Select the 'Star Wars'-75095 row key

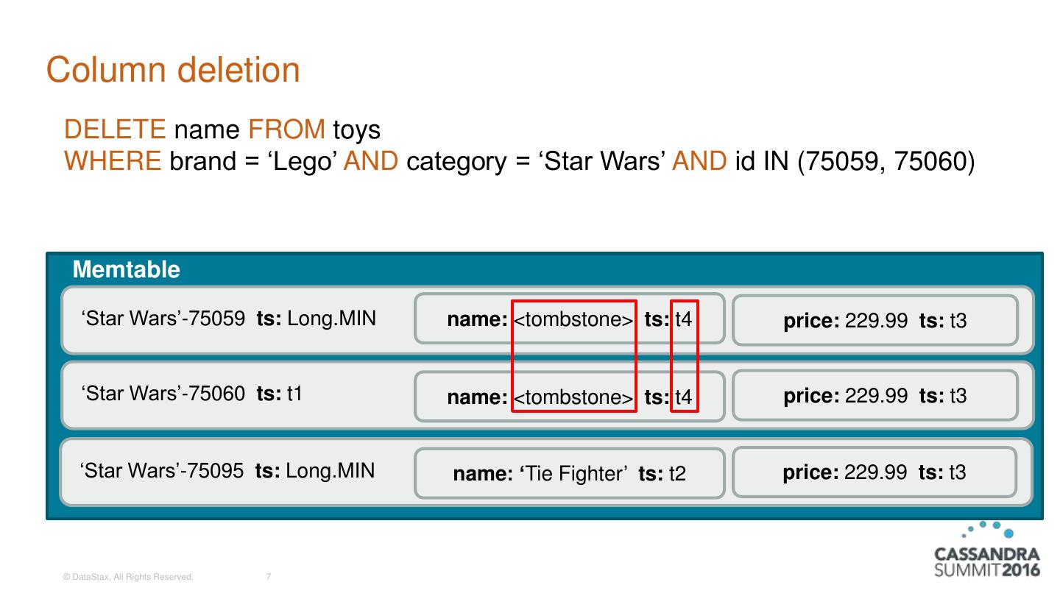pos(227,470)
